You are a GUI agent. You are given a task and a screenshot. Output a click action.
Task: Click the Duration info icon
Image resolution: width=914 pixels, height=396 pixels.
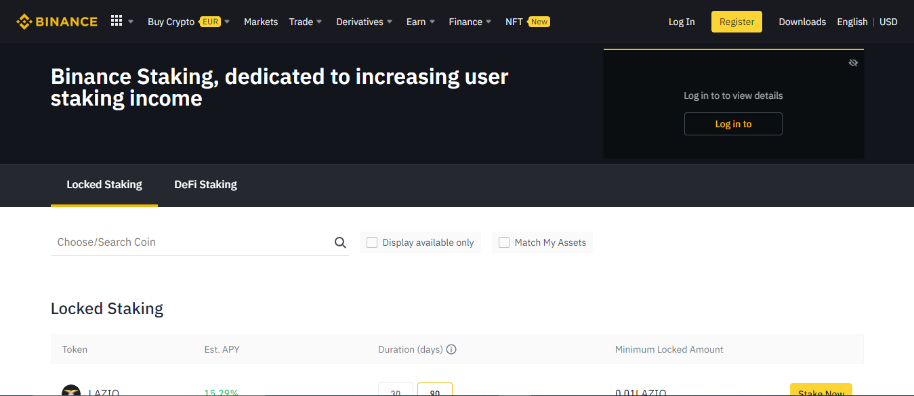451,349
